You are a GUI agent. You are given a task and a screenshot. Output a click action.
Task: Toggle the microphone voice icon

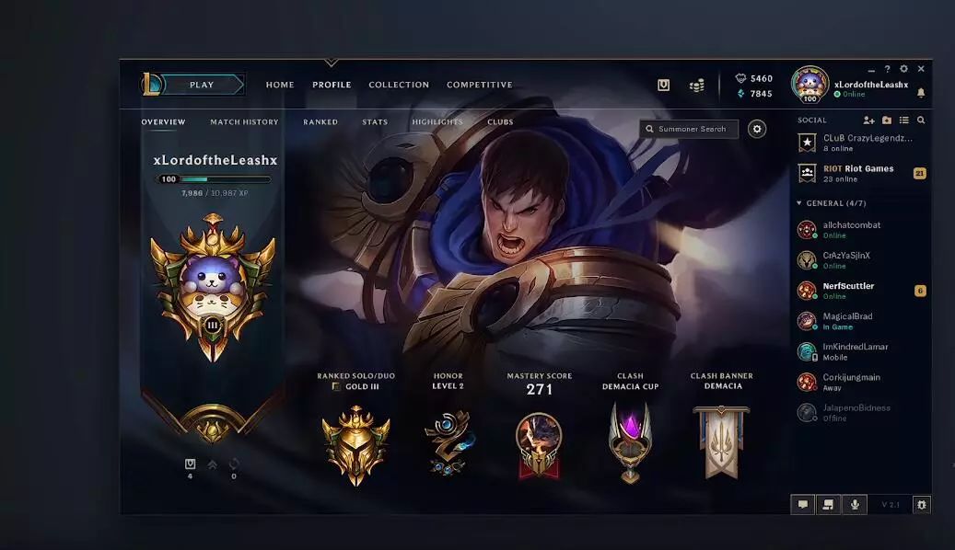pyautogui.click(x=855, y=504)
